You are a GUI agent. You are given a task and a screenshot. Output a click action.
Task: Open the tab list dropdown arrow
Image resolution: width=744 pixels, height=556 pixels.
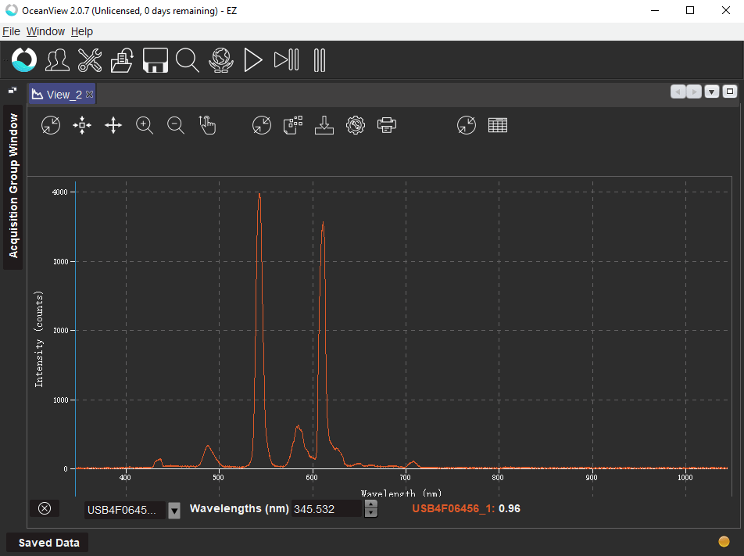(x=711, y=92)
